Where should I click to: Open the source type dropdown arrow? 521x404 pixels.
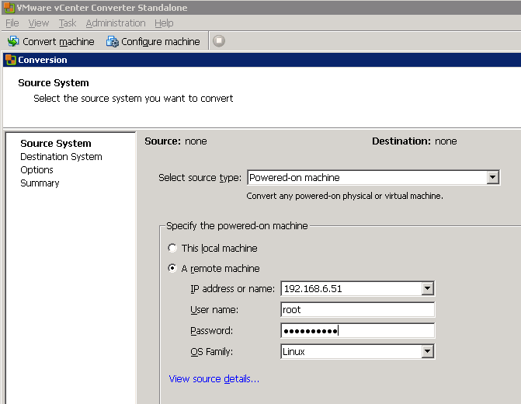click(x=492, y=178)
